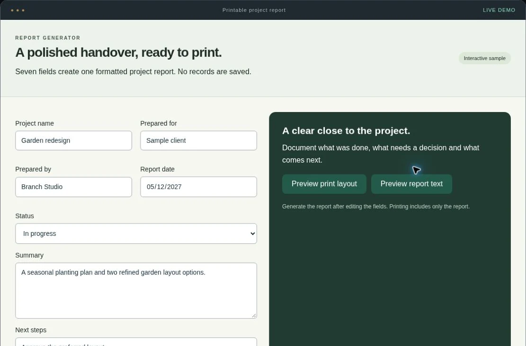
Task: Edit the Project name field
Action: [73, 140]
